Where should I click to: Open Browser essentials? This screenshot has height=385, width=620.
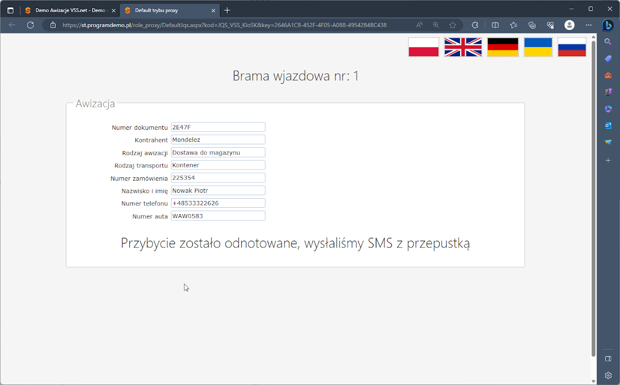[x=550, y=25]
